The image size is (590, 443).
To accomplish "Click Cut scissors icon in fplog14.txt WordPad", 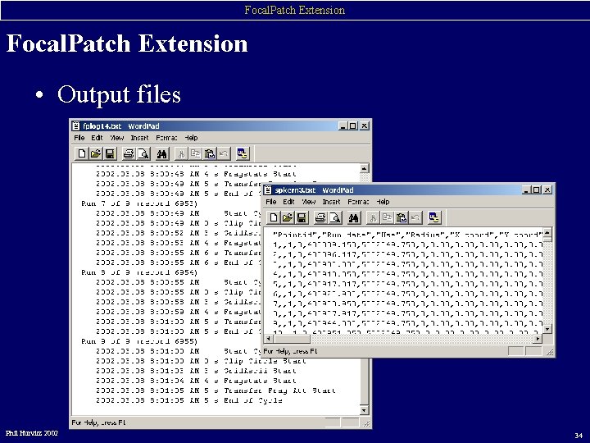I will click(x=181, y=153).
